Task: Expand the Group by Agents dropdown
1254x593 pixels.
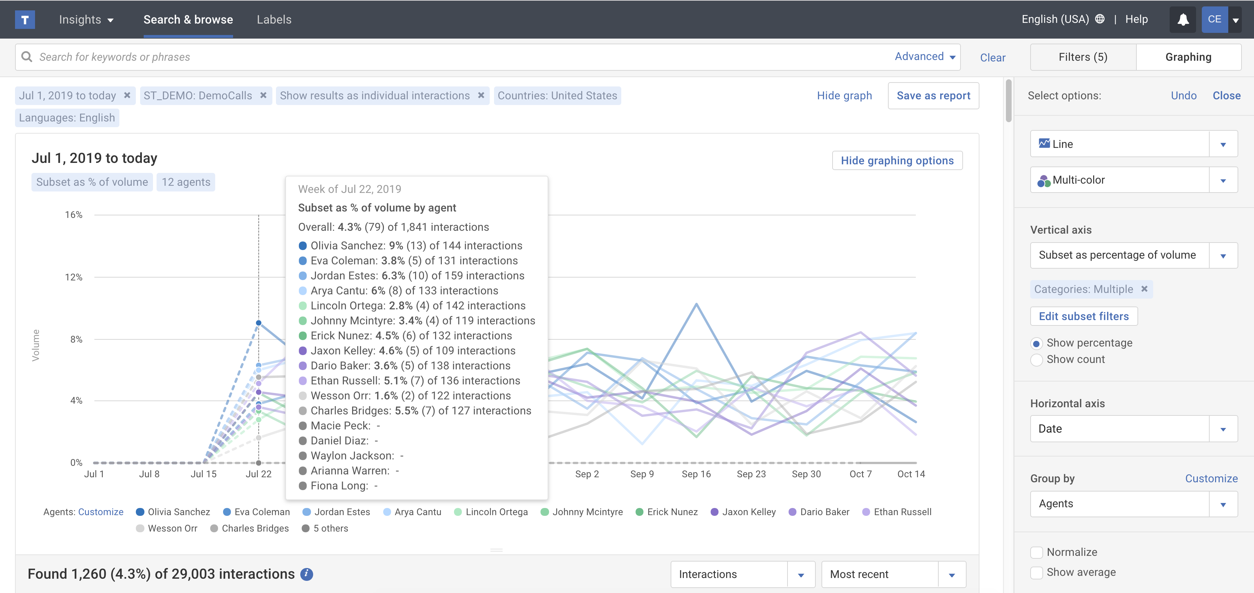Action: (x=1222, y=504)
